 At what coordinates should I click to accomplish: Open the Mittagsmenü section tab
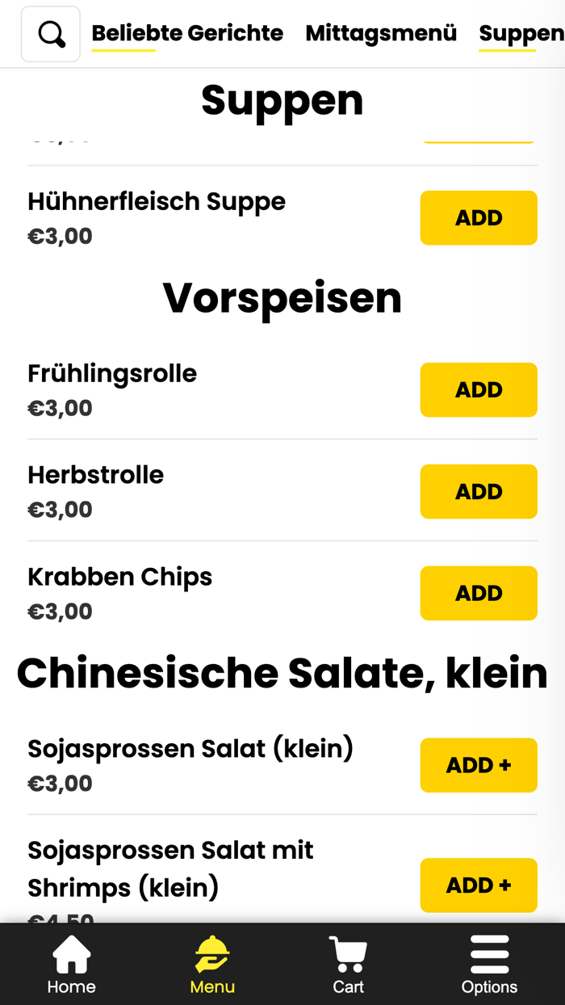coord(380,33)
